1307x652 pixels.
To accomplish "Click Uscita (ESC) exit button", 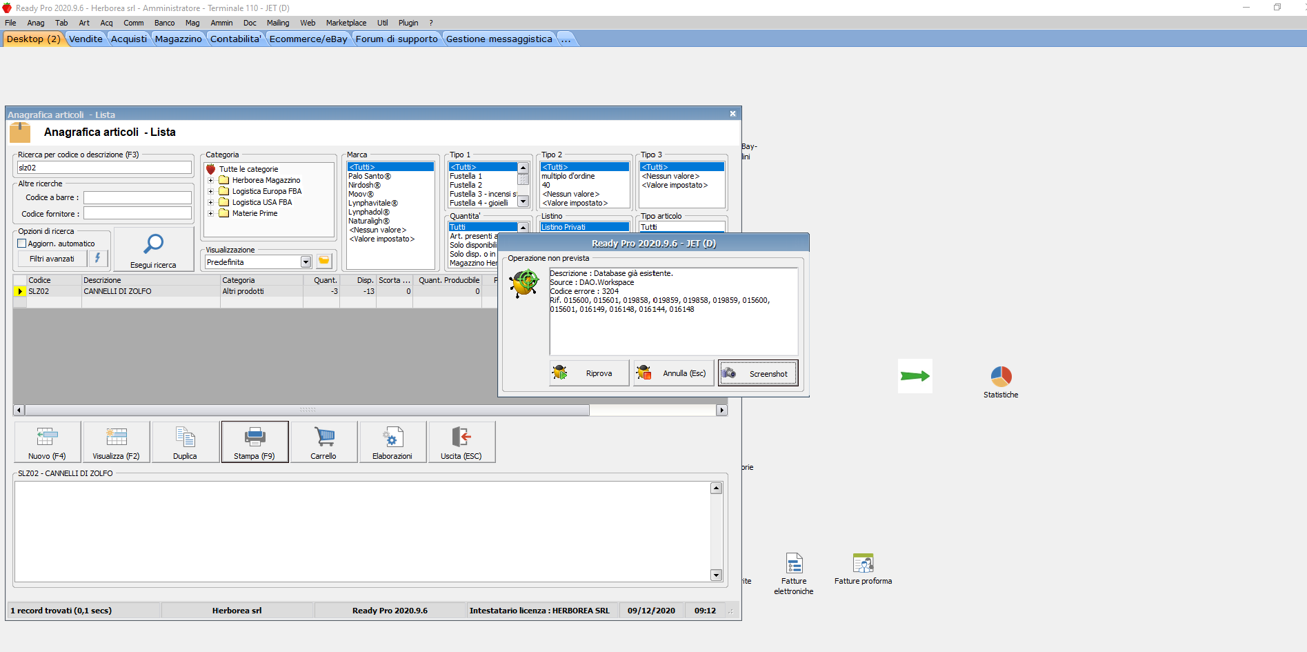I will pos(462,442).
